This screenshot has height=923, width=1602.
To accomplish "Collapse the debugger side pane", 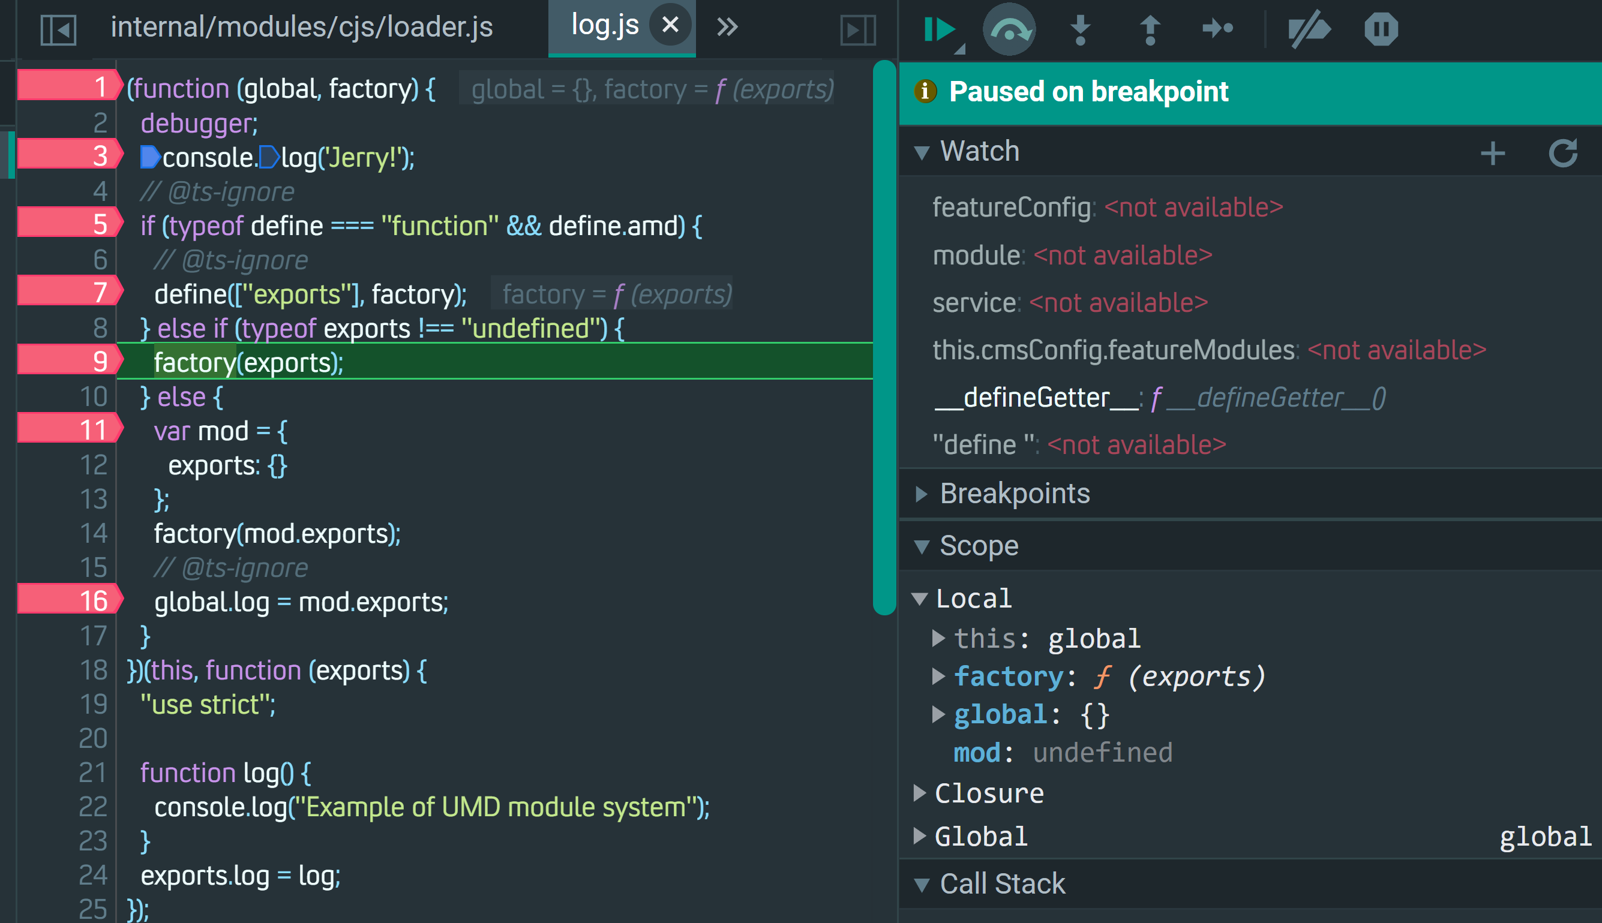I will (x=857, y=29).
